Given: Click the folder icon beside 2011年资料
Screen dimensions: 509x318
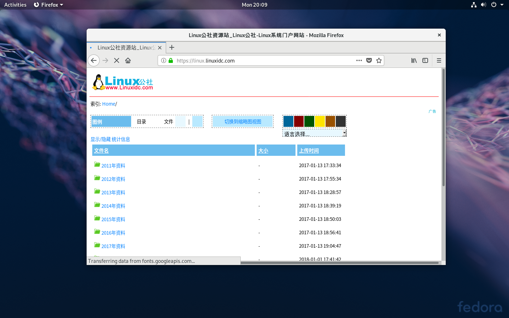Looking at the screenshot, I should tap(97, 164).
